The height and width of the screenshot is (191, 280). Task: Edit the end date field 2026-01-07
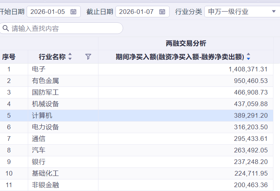pyautogui.click(x=143, y=12)
